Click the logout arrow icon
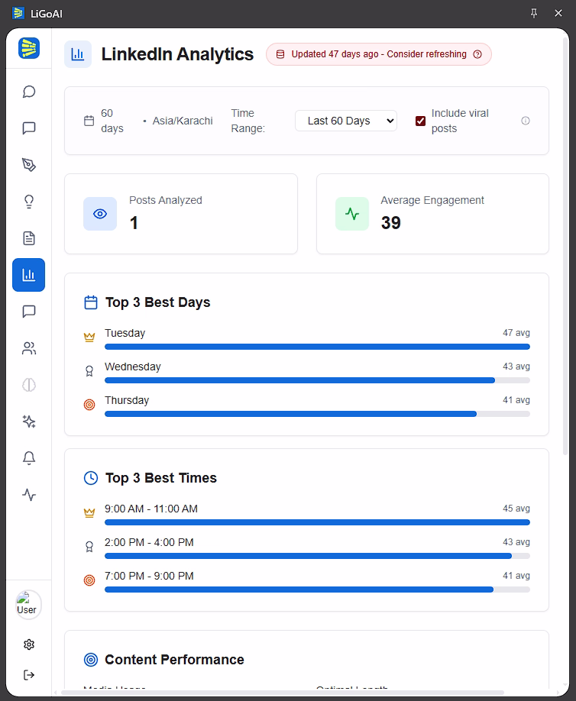576x701 pixels. coord(29,675)
